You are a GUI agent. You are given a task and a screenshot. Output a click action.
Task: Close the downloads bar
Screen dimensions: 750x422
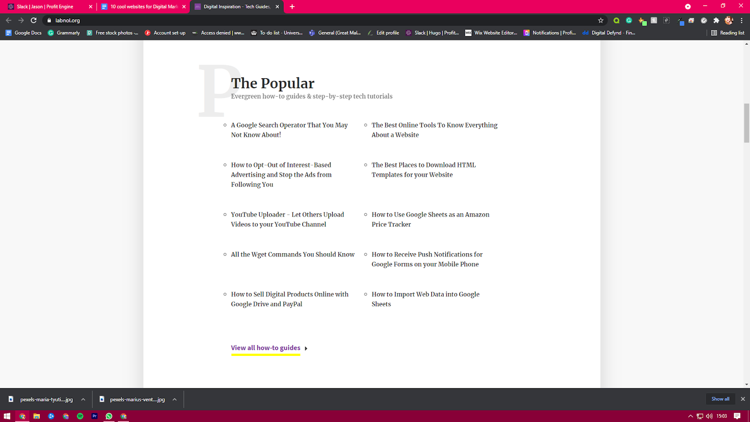[x=742, y=399]
